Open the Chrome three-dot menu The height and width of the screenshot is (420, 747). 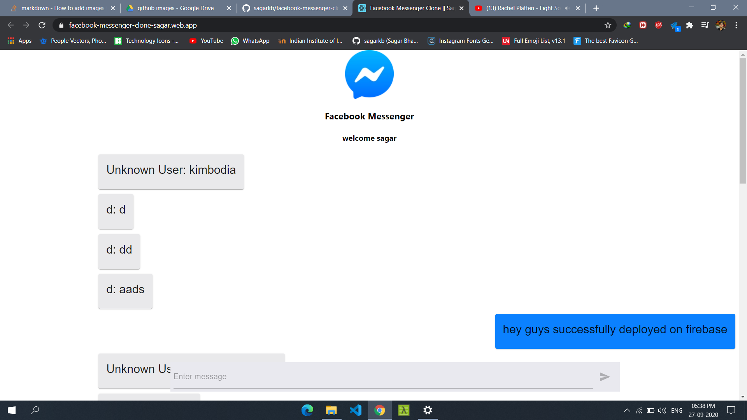coord(736,25)
